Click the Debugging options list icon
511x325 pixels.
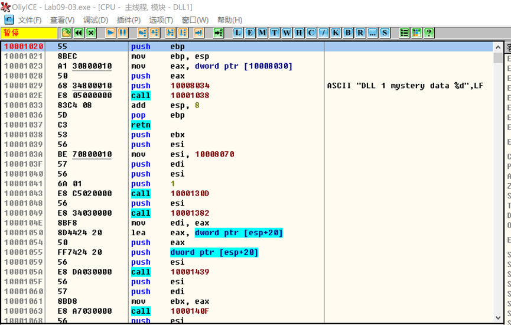tap(405, 32)
